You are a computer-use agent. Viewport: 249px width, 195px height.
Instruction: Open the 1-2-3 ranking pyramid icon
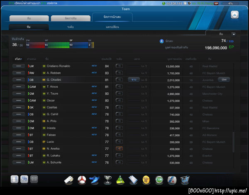pos(120,180)
